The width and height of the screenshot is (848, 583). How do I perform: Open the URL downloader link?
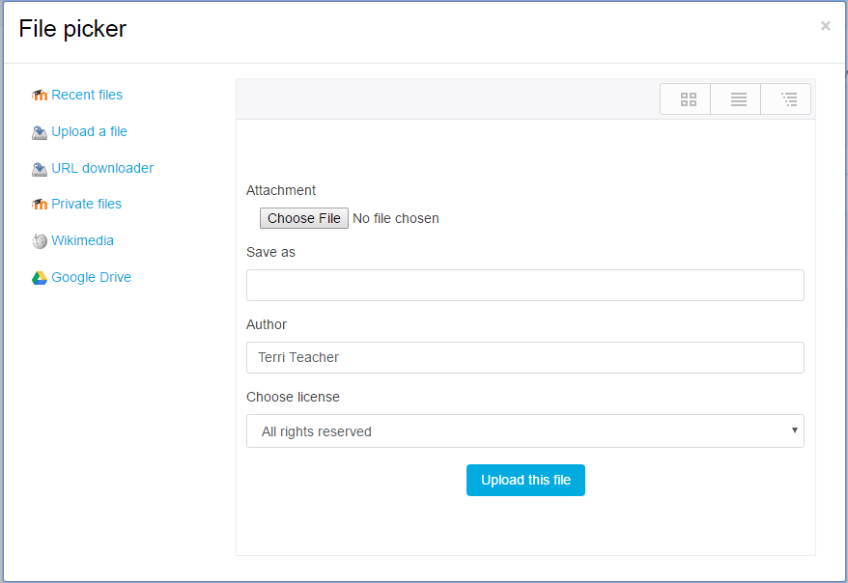[102, 168]
